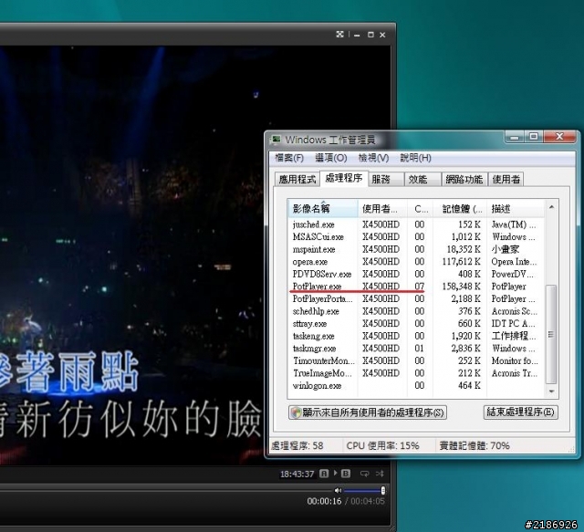Switch to the 服務 tab
The image size is (584, 532).
pyautogui.click(x=386, y=179)
